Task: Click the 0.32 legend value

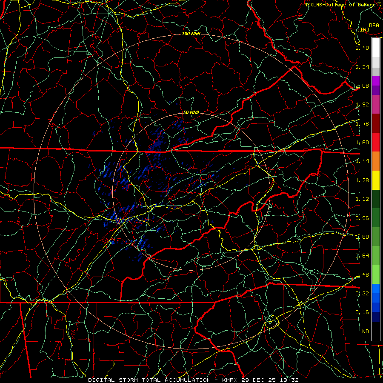Action: 362,293
